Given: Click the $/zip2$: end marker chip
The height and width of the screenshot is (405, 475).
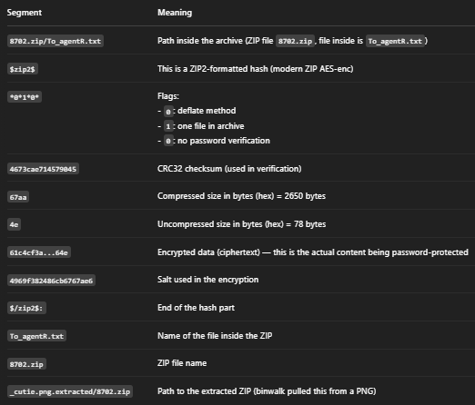Looking at the screenshot, I should click(26, 308).
